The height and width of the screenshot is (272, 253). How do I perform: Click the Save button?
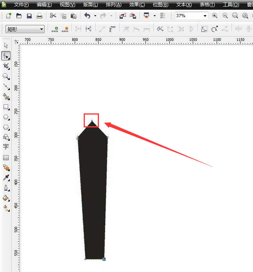pyautogui.click(x=29, y=16)
